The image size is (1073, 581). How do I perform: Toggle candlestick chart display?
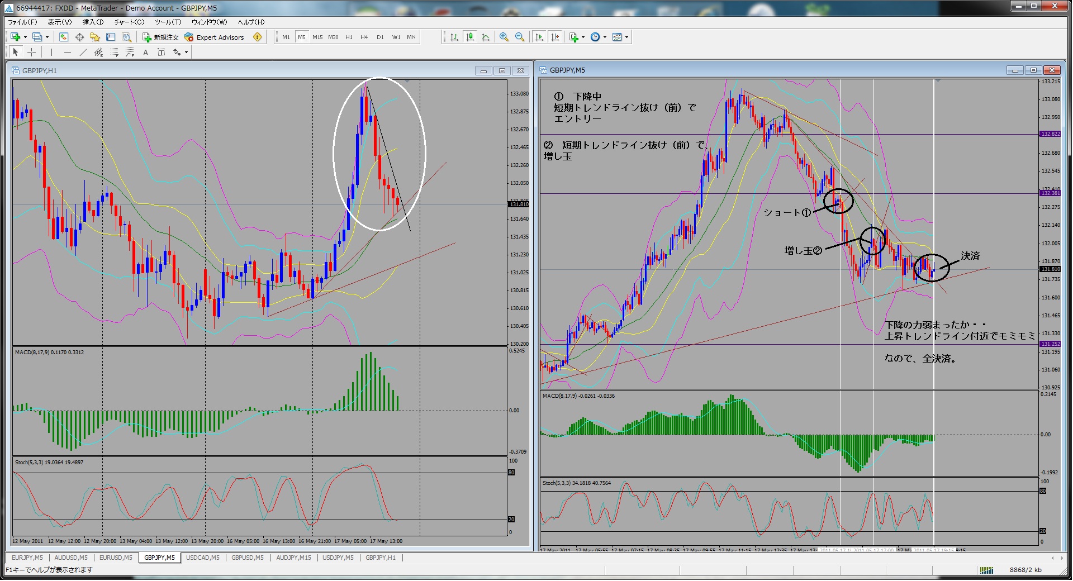click(470, 37)
